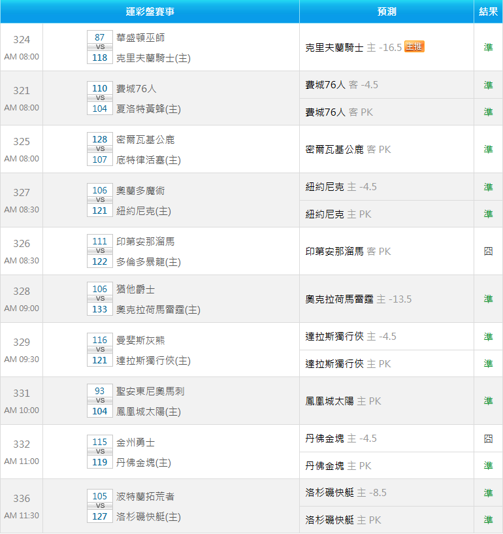Click score 119 for 丹佛金塊
This screenshot has width=503, height=534.
[x=100, y=462]
